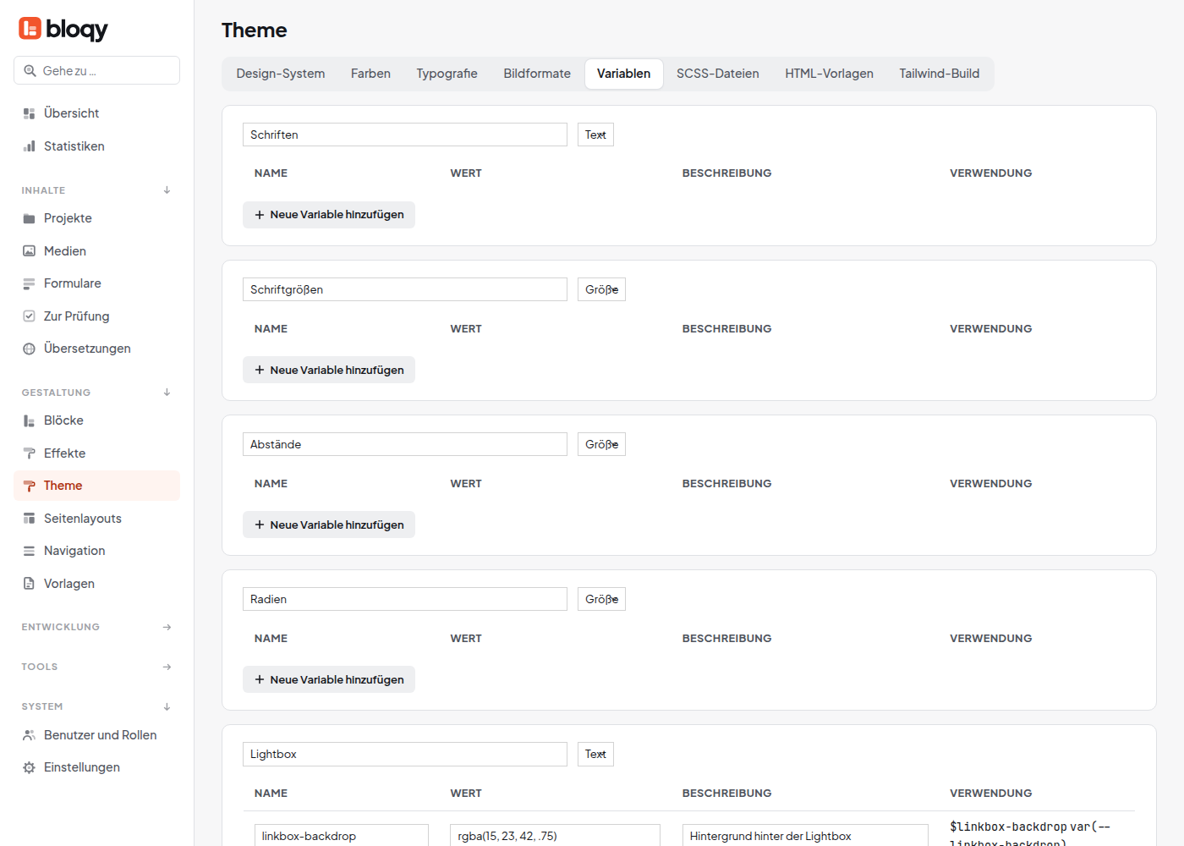
Task: Open Einstellungen with gear icon
Action: (x=96, y=767)
